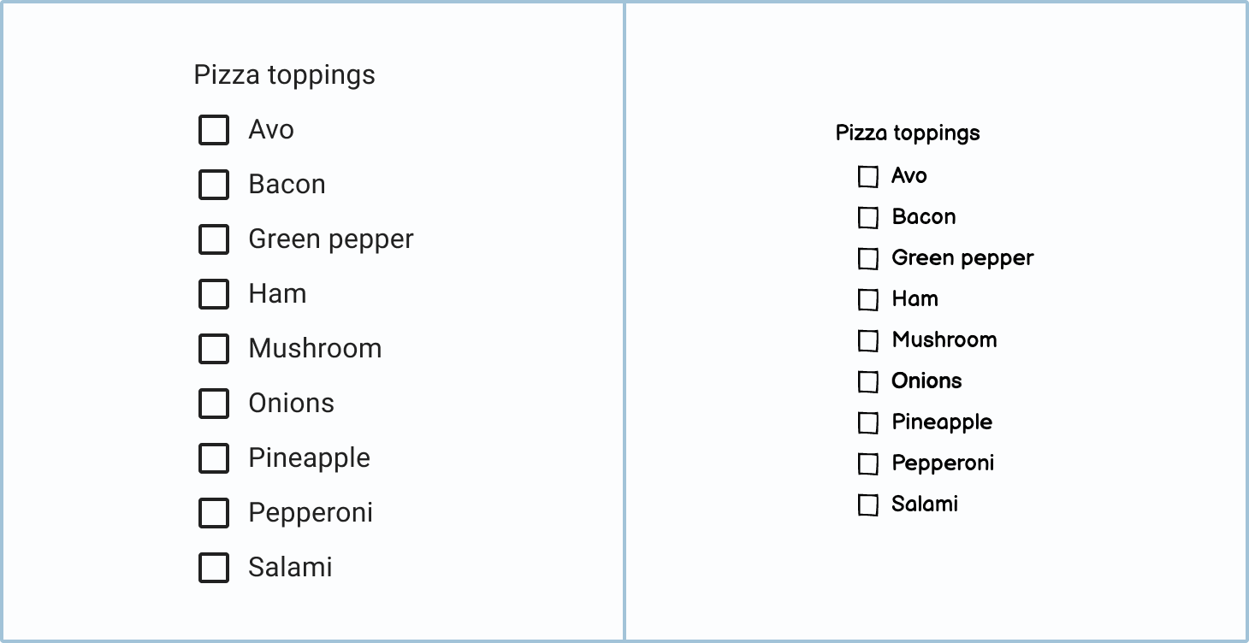Image resolution: width=1249 pixels, height=643 pixels.
Task: Check the Salami box in the right panel
Action: (x=868, y=504)
